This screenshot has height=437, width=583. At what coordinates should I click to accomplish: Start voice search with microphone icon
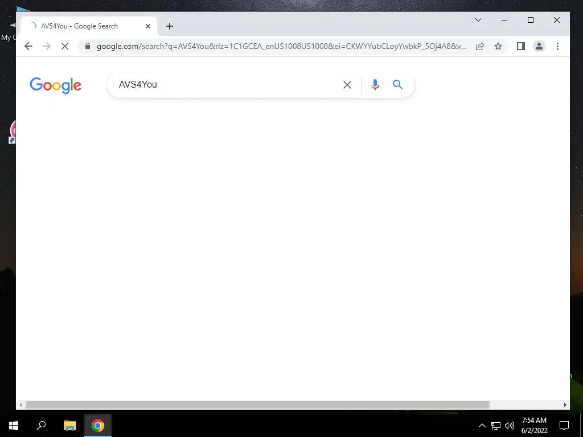(x=375, y=85)
